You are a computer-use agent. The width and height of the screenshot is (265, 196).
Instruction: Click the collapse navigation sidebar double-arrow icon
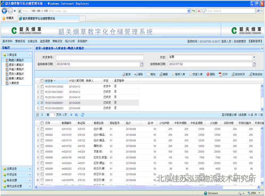coord(30,48)
